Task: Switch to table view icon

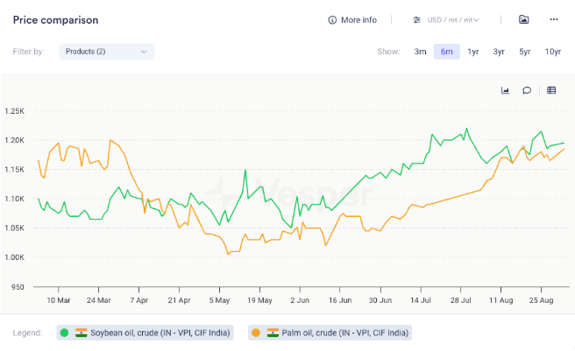Action: click(x=551, y=90)
